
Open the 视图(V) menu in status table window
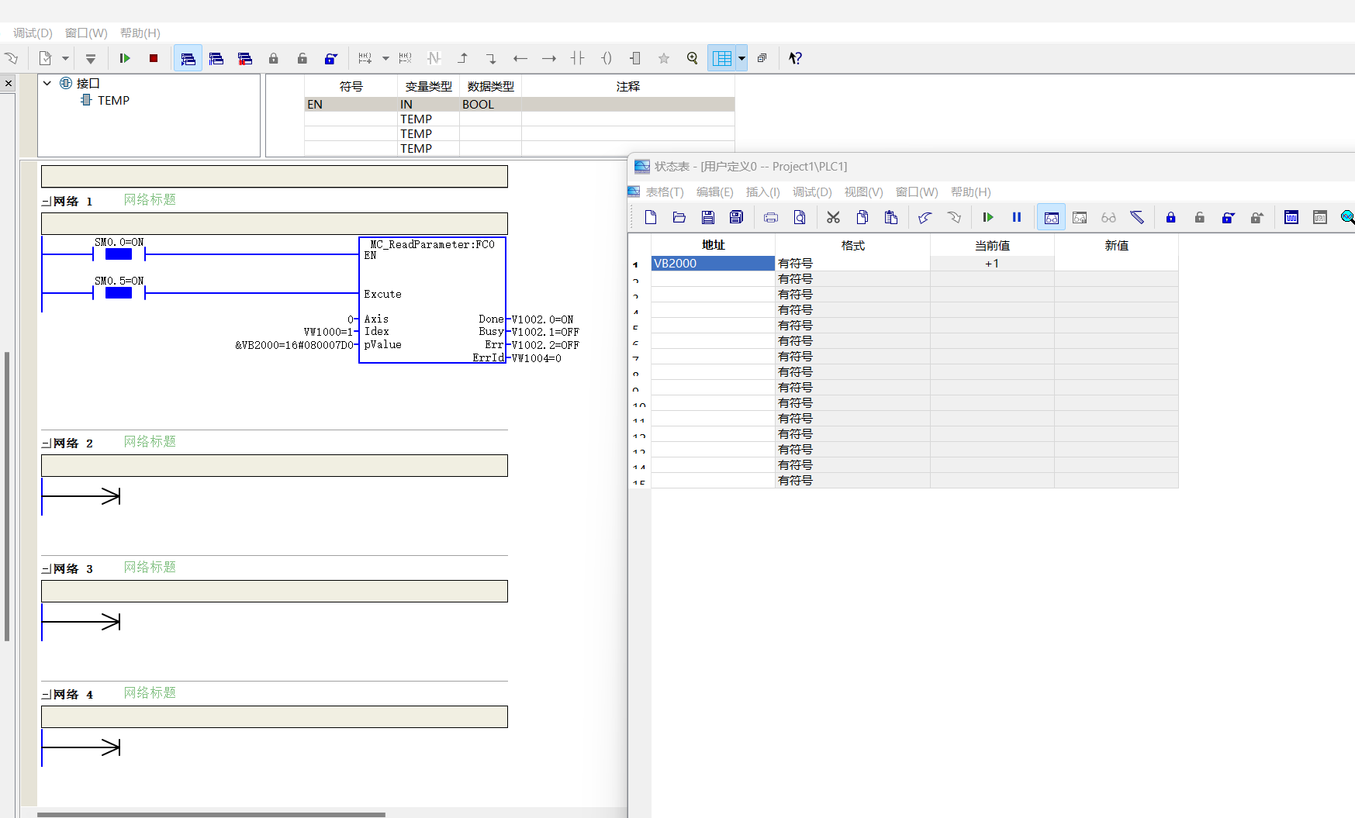[864, 192]
